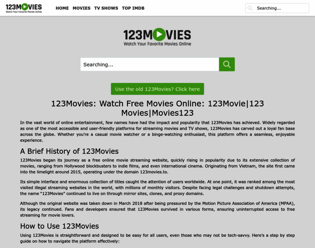This screenshot has width=315, height=248.
Task: Click the "A Brief History of 123Movies" heading
Action: pos(69,151)
